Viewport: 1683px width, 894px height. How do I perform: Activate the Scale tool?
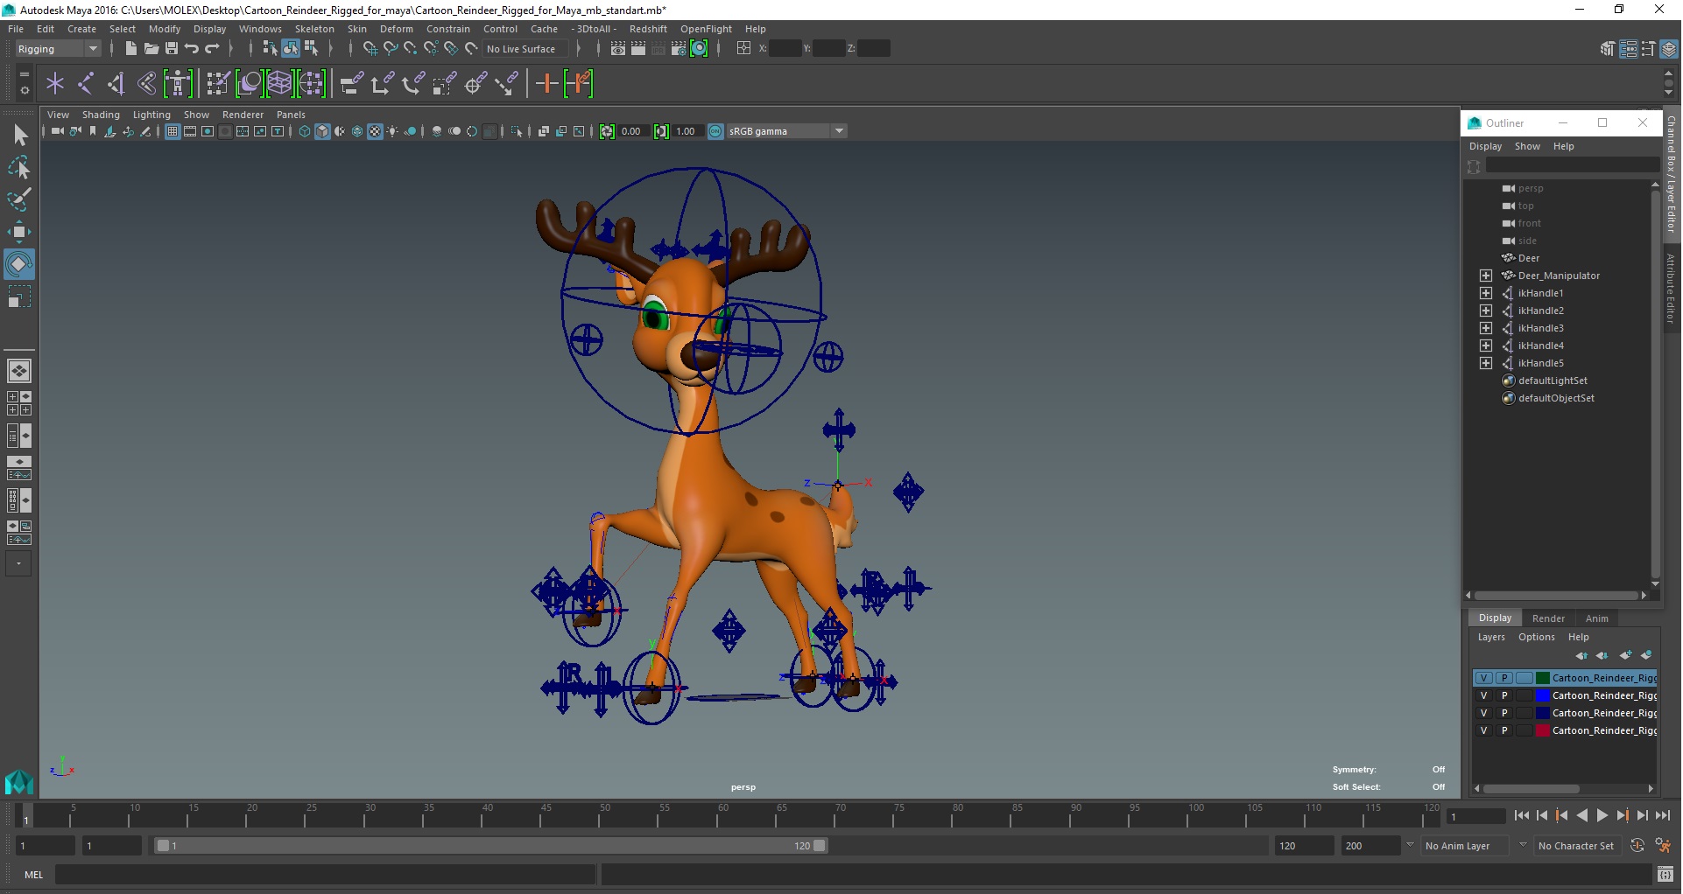pos(19,297)
